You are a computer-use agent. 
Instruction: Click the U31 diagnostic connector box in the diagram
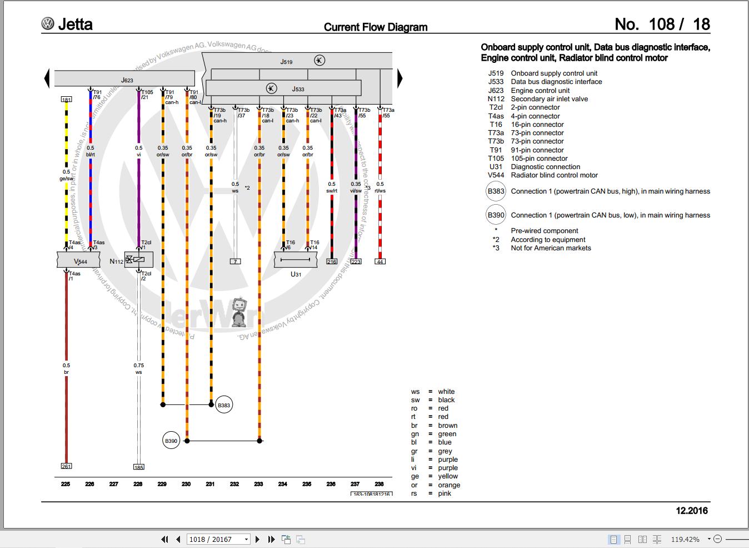pyautogui.click(x=296, y=260)
